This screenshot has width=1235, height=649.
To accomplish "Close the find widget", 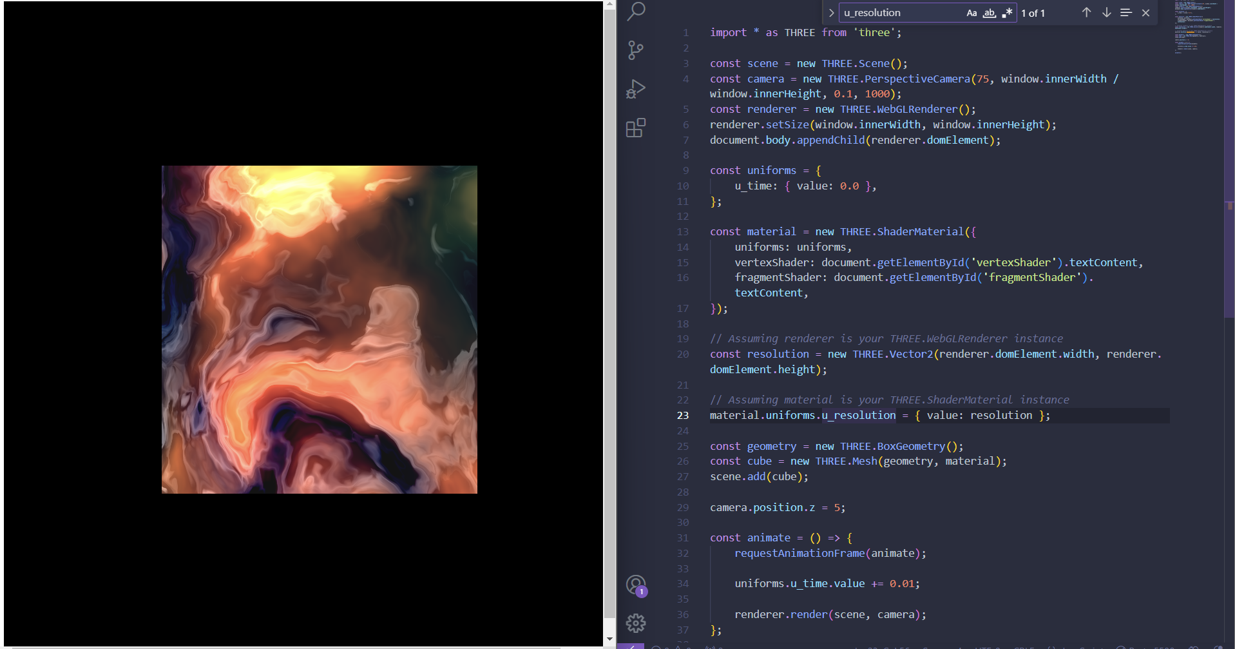I will pyautogui.click(x=1145, y=13).
